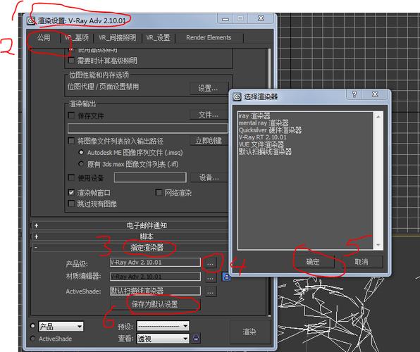The width and height of the screenshot is (420, 352).
Task: Select the ActiveShade mode radio button
Action: pos(32,339)
